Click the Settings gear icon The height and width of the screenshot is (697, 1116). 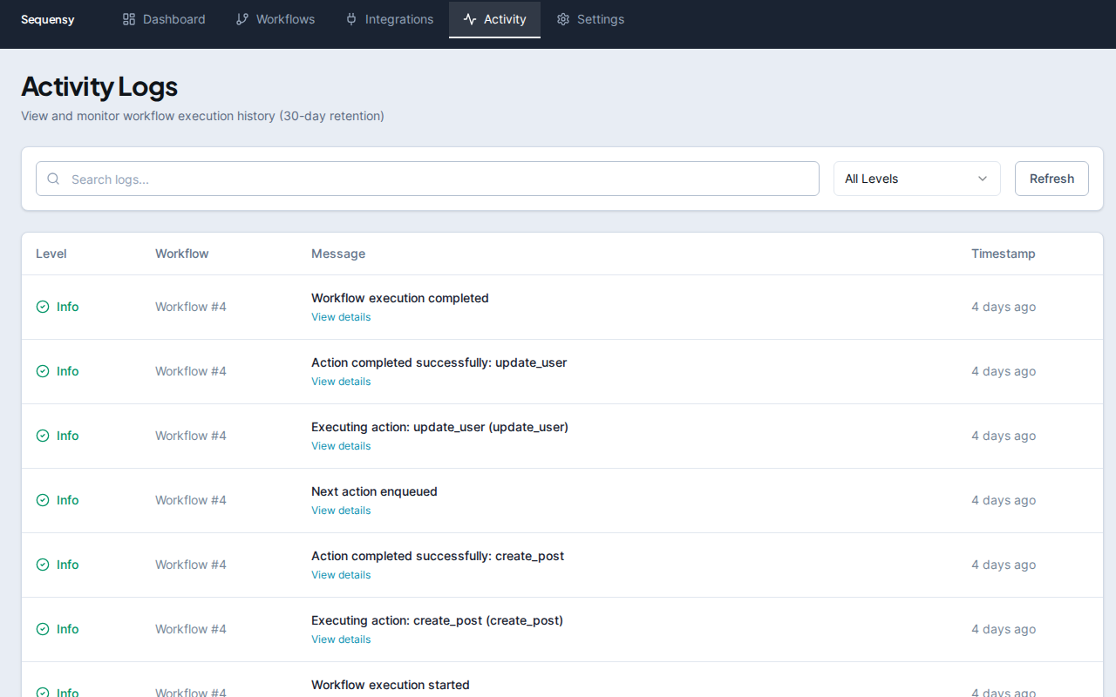click(563, 18)
